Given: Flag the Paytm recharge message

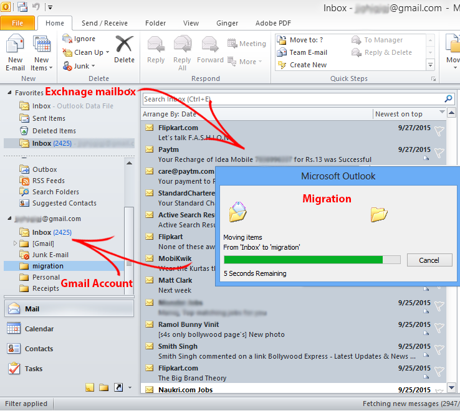Looking at the screenshot, I should click(439, 153).
